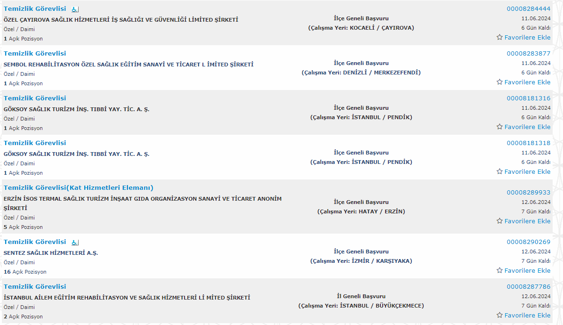Click the favorite star for Erzin listing 00008289933
Image resolution: width=563 pixels, height=325 pixels.
pyautogui.click(x=499, y=221)
